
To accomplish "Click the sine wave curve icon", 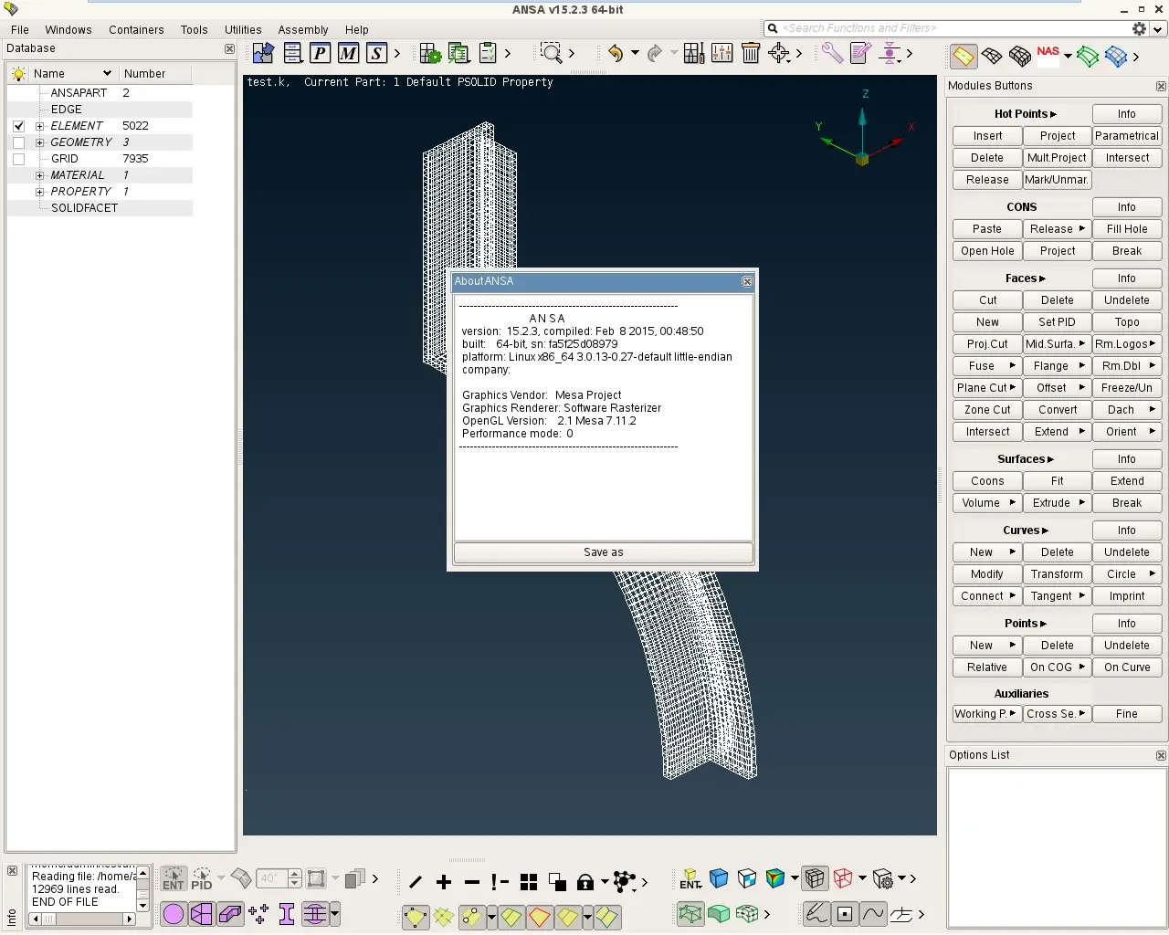I will [873, 914].
